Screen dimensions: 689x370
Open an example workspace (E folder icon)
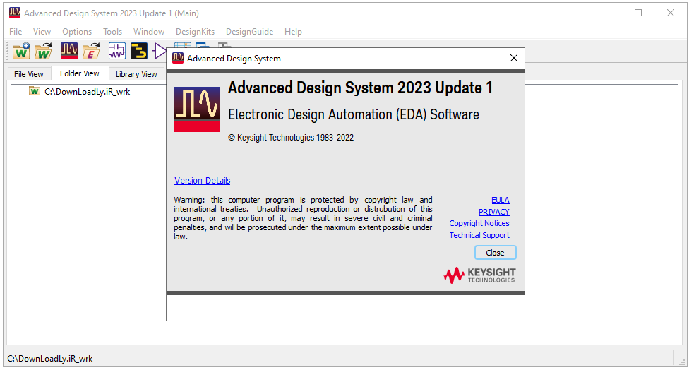(91, 51)
